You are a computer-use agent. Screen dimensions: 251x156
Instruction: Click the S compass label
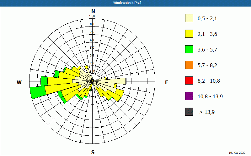point(93,152)
